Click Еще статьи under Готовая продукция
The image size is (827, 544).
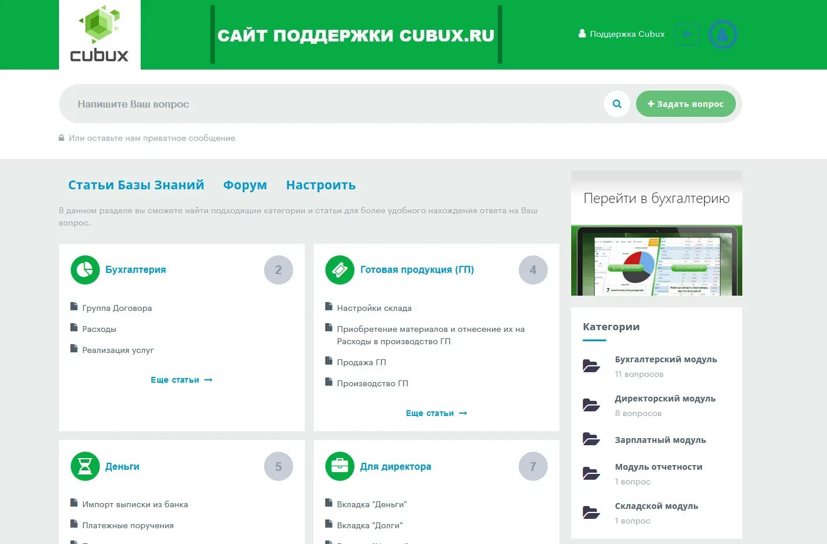(437, 413)
